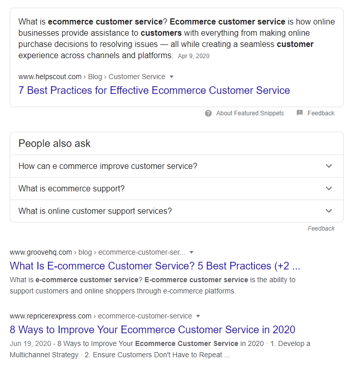Expand the "What is online customer support services?" chevron
Screen dimensions: 361x371
coord(329,211)
